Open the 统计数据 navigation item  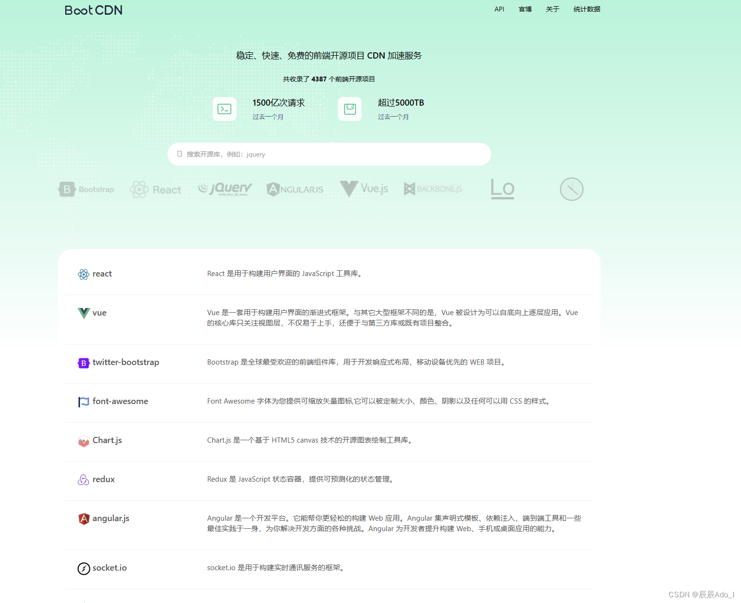pos(586,9)
